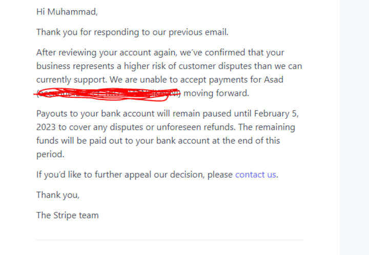Viewport: 369px width, 255px height.
Task: Click the "The Stripe team" signature
Action: (x=67, y=215)
